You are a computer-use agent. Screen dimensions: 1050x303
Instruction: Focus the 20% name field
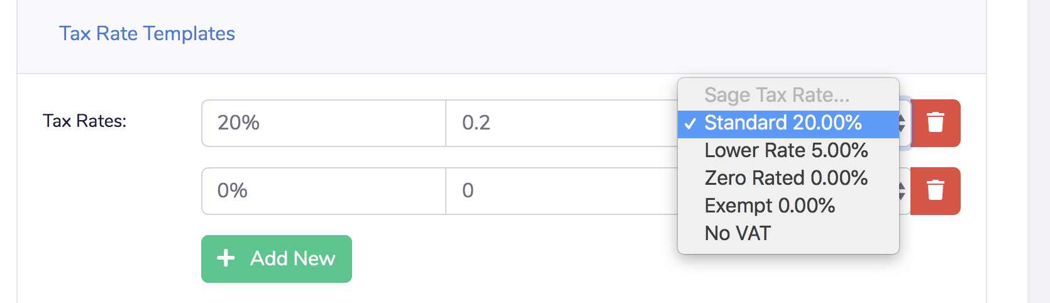(x=324, y=123)
